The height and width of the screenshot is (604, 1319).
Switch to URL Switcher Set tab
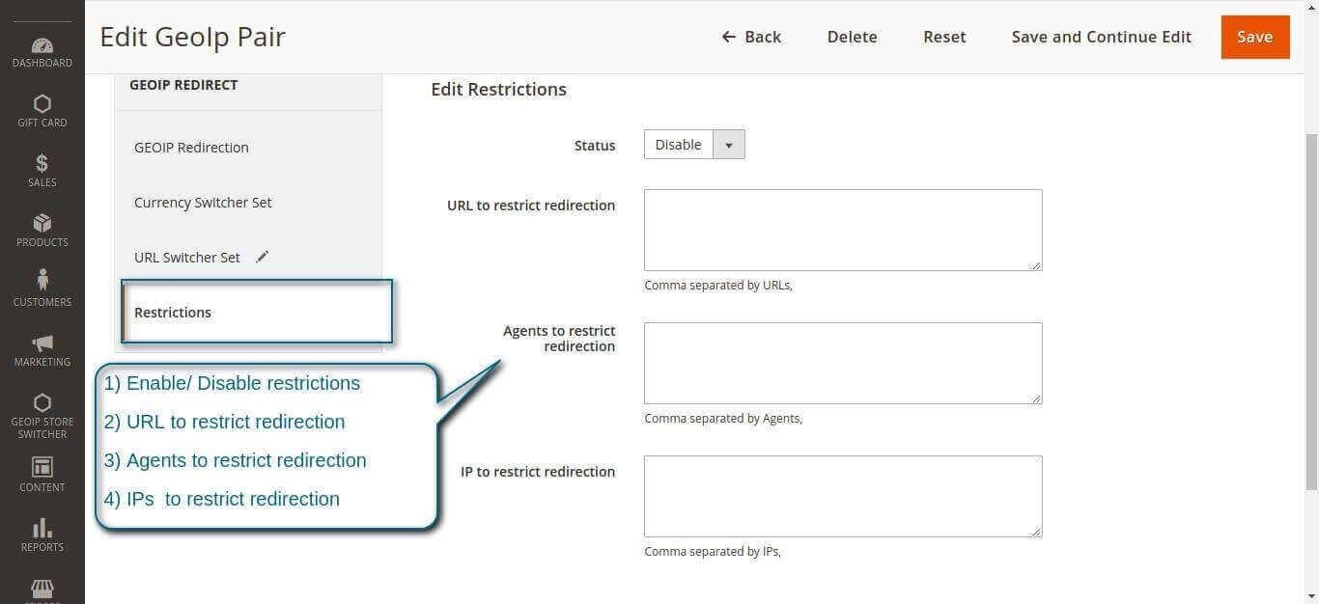187,258
